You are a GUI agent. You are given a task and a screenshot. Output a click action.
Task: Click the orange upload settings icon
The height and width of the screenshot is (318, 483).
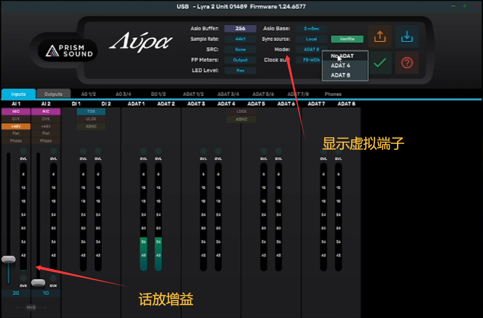[x=380, y=35]
